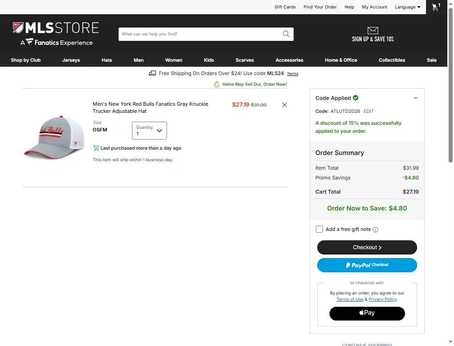Enable the free gift note checkbox
454x346 pixels.
(x=319, y=229)
